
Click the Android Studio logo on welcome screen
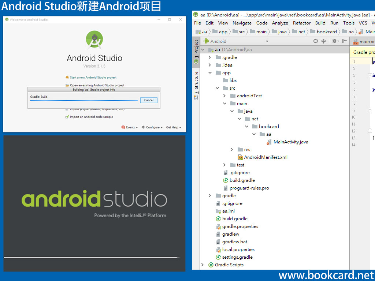(x=94, y=40)
